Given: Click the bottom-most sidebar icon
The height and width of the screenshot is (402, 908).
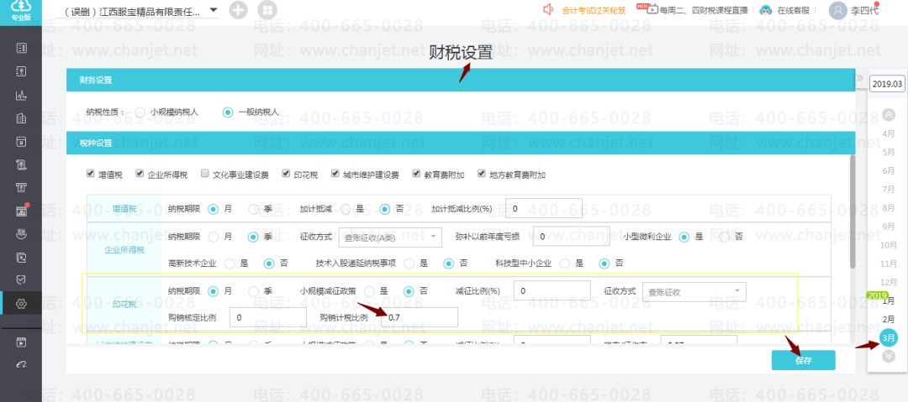Looking at the screenshot, I should tap(21, 364).
